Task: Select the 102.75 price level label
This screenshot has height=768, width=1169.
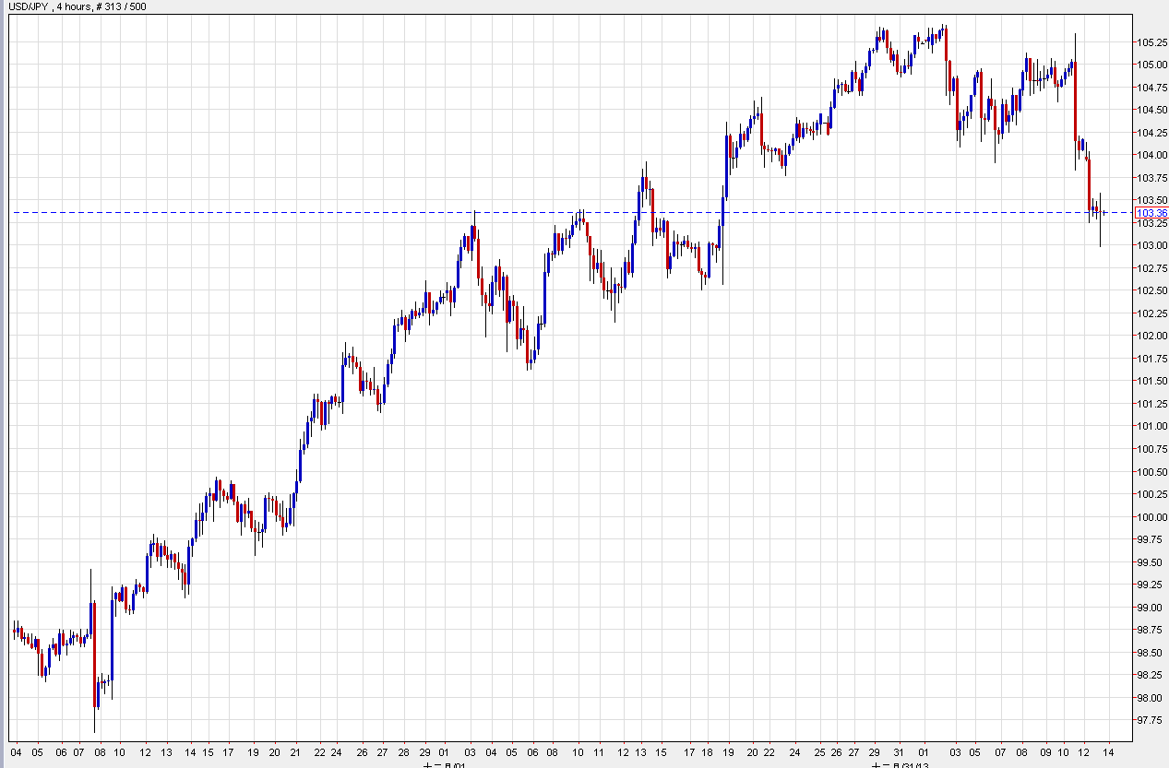Action: point(1151,268)
